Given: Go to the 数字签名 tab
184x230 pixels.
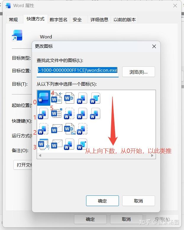Looking at the screenshot, I should 58,20.
